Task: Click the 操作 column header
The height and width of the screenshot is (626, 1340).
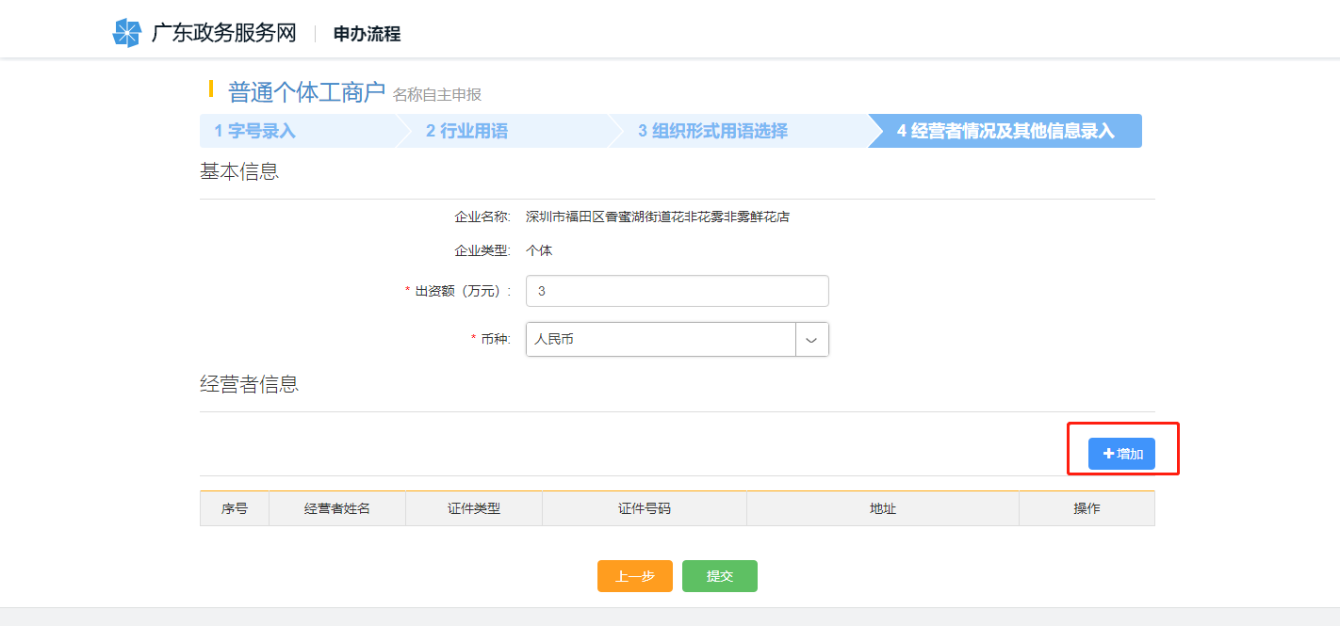Action: 1087,508
